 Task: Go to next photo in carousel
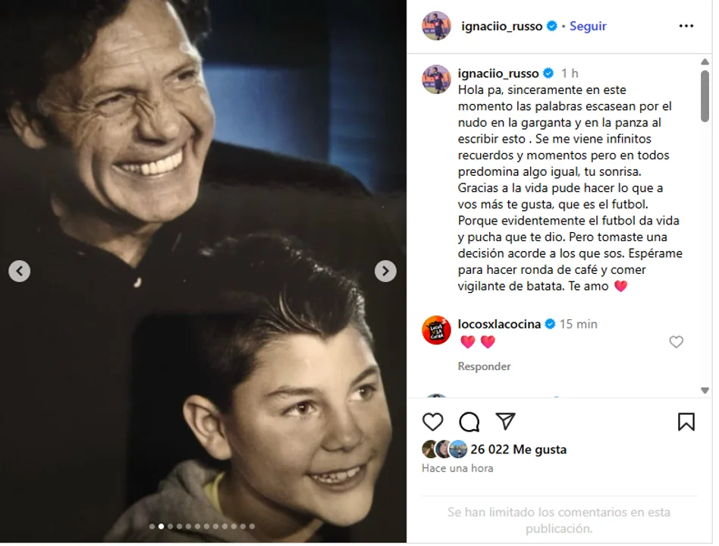pos(385,271)
